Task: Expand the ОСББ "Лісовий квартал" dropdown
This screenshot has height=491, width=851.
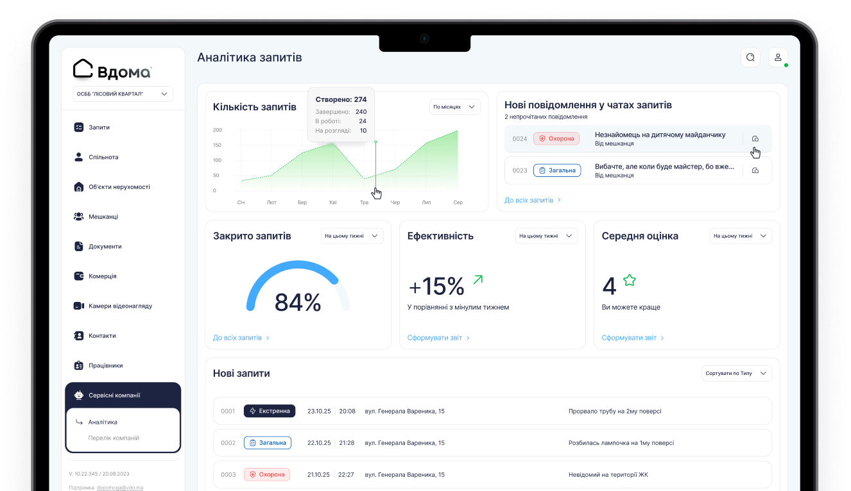Action: [123, 94]
